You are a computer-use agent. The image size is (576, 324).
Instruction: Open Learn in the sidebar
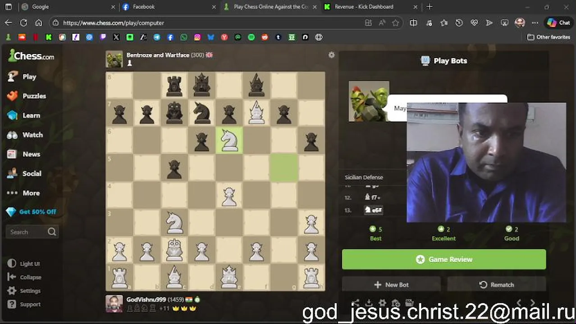point(24,115)
